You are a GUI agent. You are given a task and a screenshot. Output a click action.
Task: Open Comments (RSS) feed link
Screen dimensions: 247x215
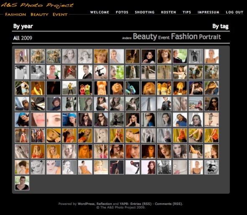pyautogui.click(x=168, y=204)
